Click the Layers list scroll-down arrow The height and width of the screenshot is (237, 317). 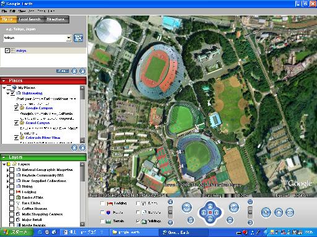pos(82,224)
